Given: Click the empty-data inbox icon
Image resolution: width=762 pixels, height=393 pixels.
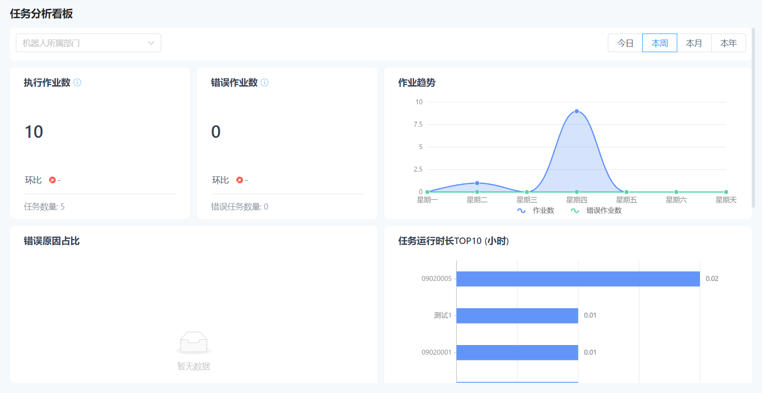Looking at the screenshot, I should point(194,343).
